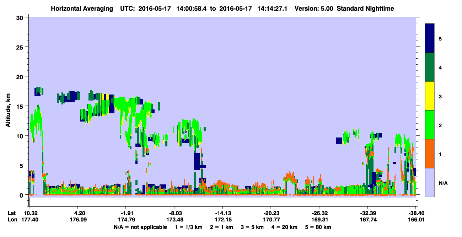Click the longitude value 170.77
Screen dimensions: 462x237
272,220
